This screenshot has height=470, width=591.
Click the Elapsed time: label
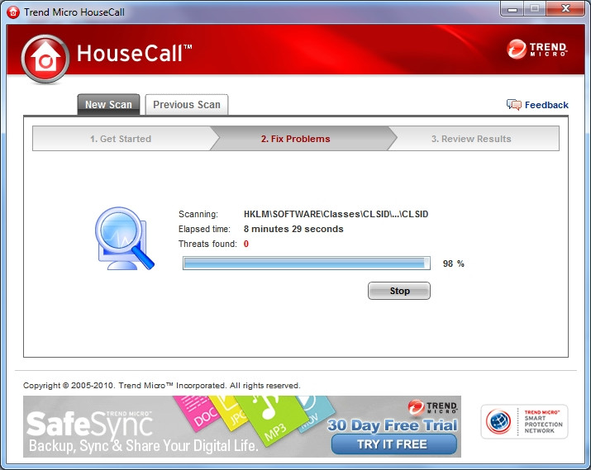click(x=204, y=229)
